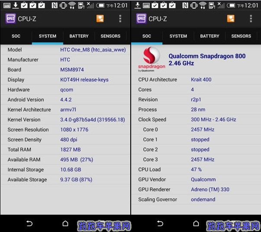This screenshot has width=261, height=232.
Task: Switch to the SYSTEM tab in right screen
Action: (178, 36)
